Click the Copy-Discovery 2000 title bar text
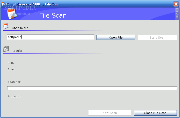This screenshot has width=180, height=118. point(33,4)
